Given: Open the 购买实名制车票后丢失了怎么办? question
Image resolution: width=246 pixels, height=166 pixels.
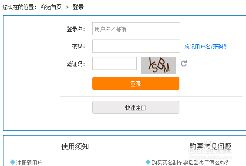Looking at the screenshot, I should pyautogui.click(x=190, y=163).
